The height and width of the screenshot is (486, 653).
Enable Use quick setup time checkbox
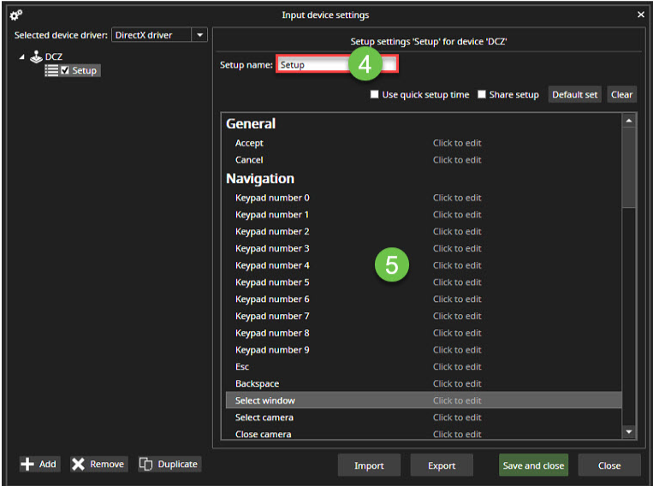click(x=375, y=94)
